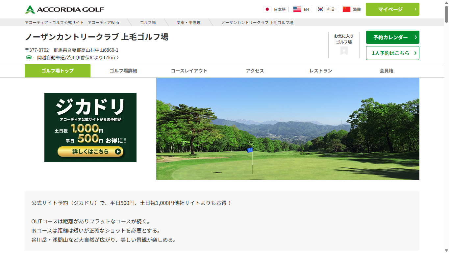The width and height of the screenshot is (449, 253).
Task: Open マイページ button
Action: pos(392,9)
